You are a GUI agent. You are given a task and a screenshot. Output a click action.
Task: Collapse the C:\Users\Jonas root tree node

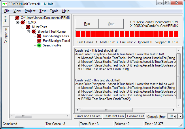pos(12,18)
